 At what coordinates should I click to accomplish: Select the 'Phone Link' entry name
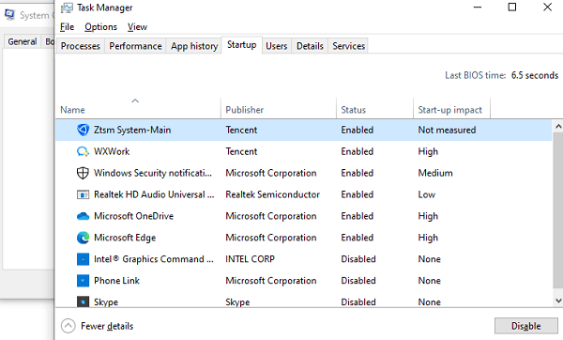point(116,281)
